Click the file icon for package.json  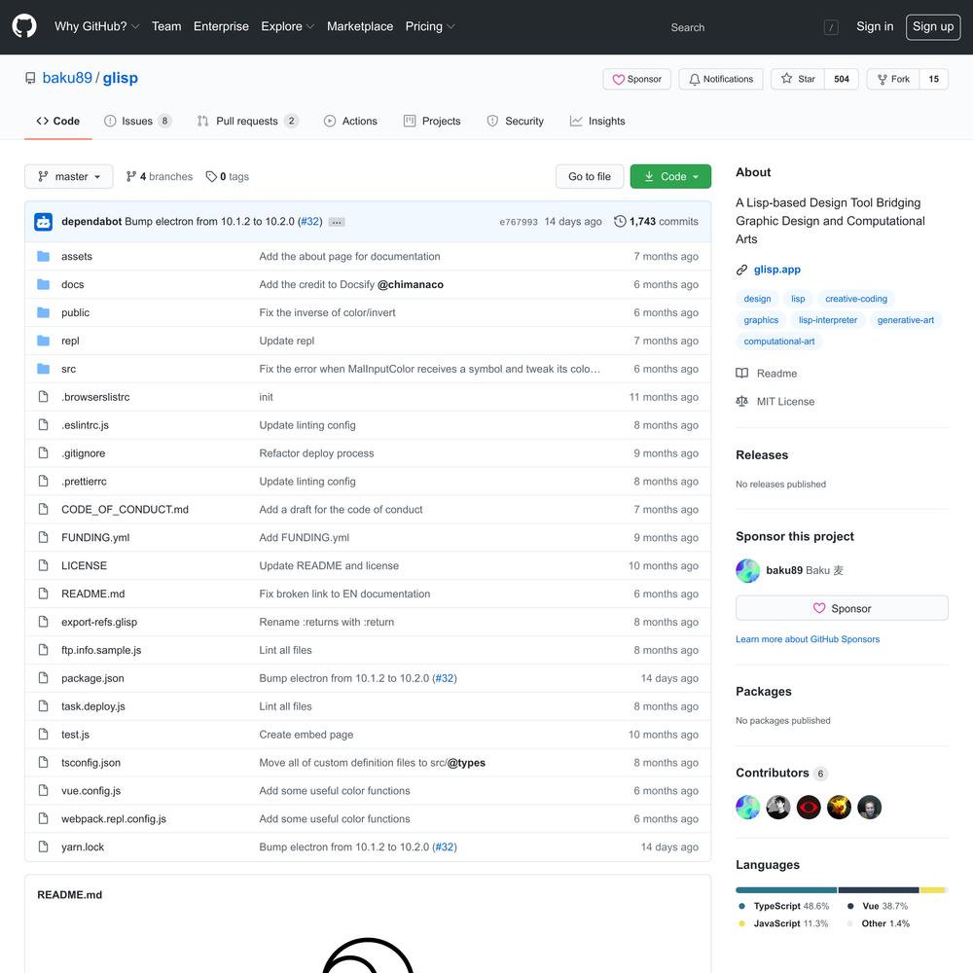44,677
